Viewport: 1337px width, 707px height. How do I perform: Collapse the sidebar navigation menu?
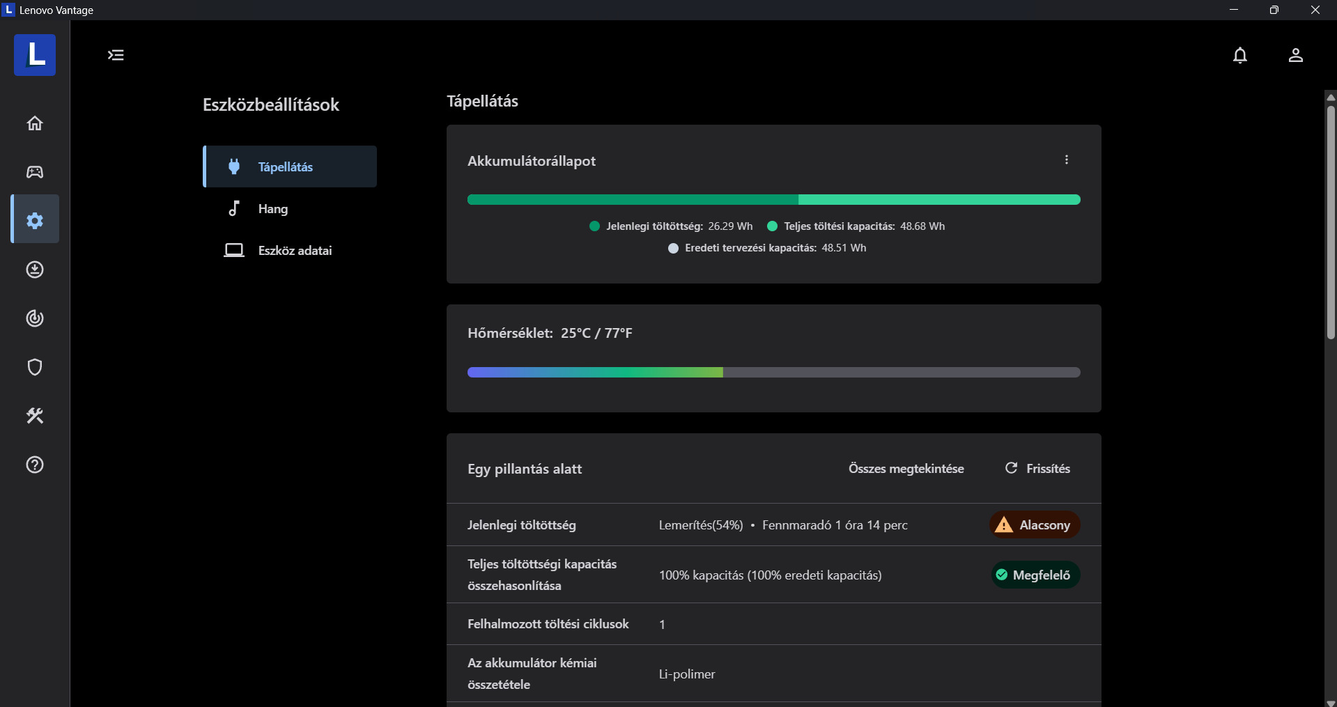[116, 55]
